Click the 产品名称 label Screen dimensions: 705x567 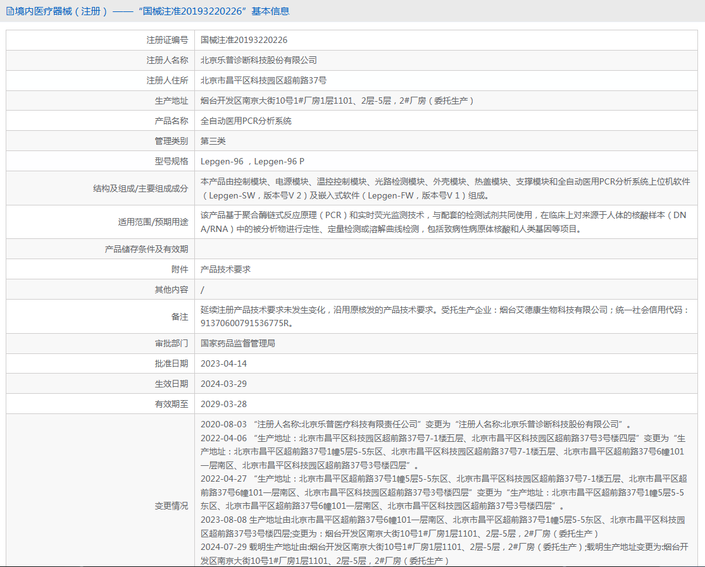coord(172,121)
